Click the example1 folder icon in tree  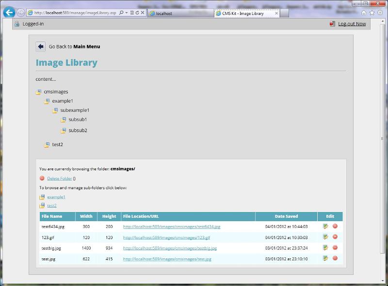tap(47, 101)
